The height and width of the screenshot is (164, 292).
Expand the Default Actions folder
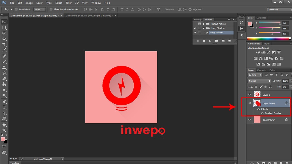coord(204,24)
